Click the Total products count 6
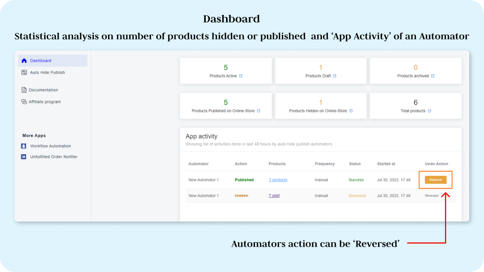The height and width of the screenshot is (272, 484). 416,102
